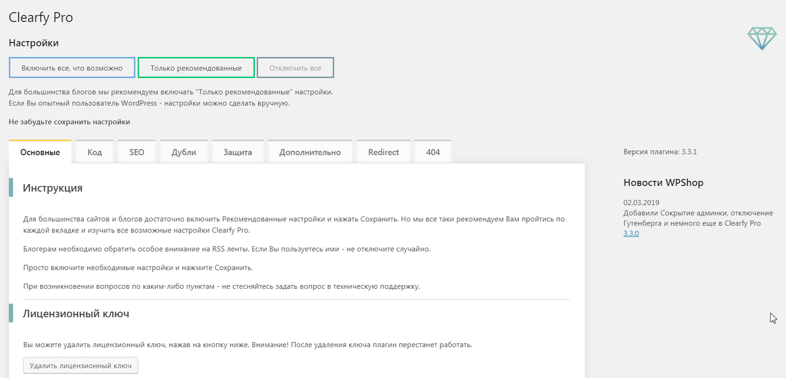Click the 'Настройки' heading

tap(33, 43)
